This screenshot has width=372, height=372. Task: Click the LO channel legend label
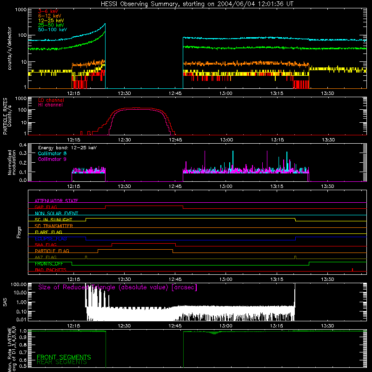coord(51,100)
